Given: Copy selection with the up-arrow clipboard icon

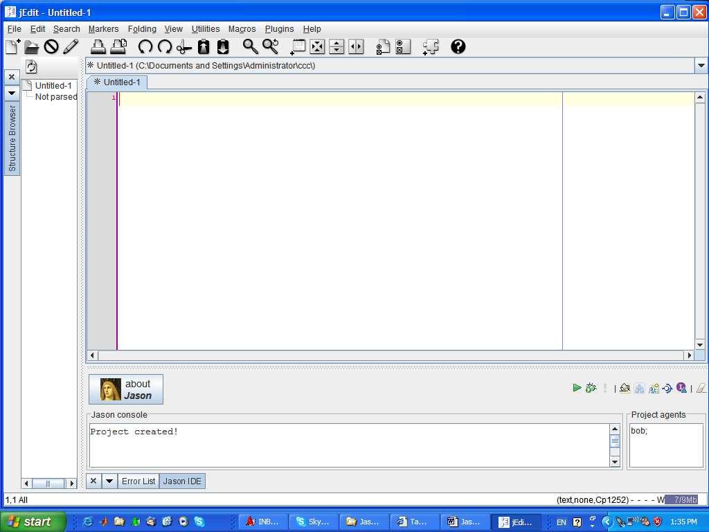Looking at the screenshot, I should click(204, 46).
